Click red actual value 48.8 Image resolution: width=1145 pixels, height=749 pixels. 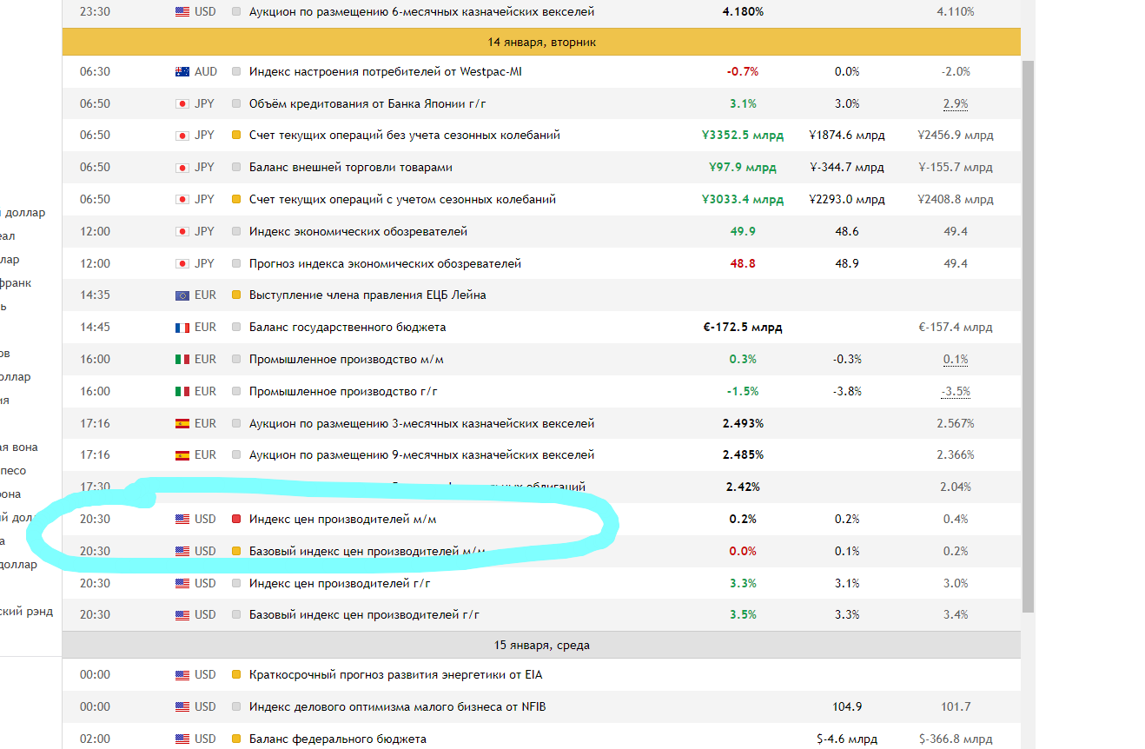(743, 263)
